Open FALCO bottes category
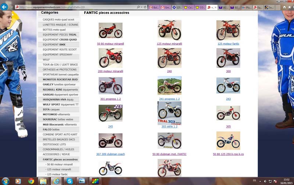The width and height of the screenshot is (294, 185). [x=58, y=129]
